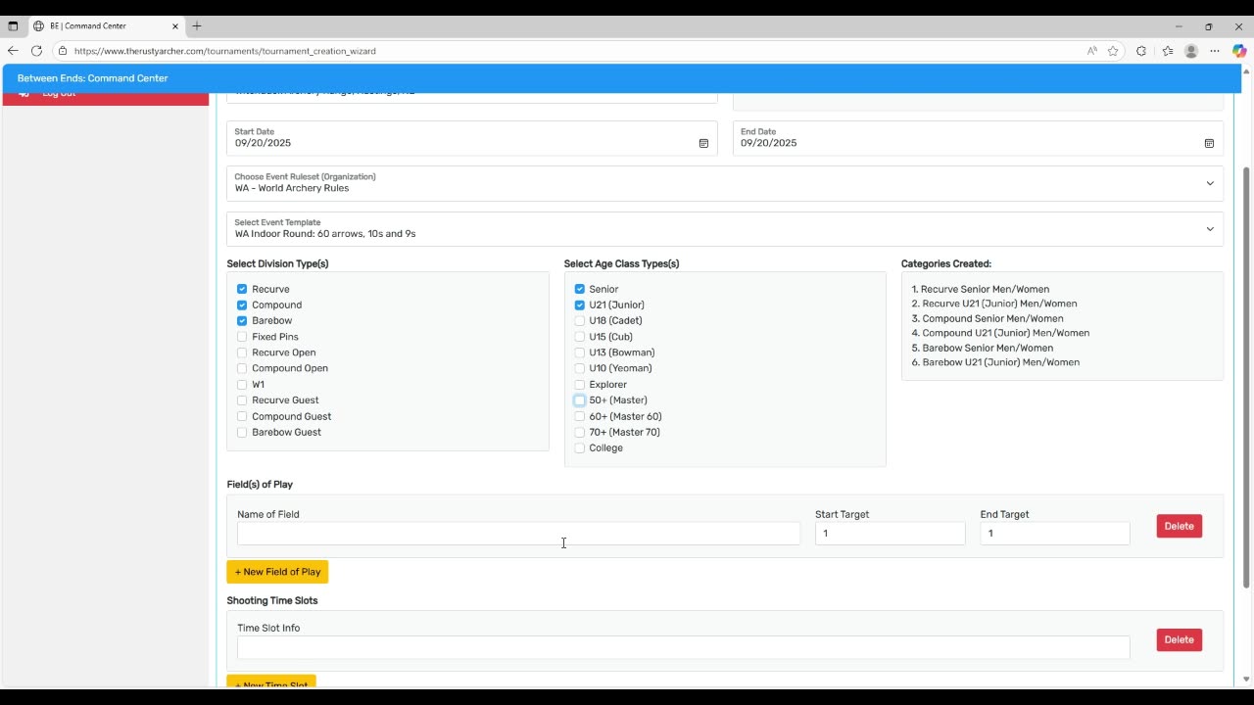
Task: Uncheck the Senior age class
Action: 579,289
